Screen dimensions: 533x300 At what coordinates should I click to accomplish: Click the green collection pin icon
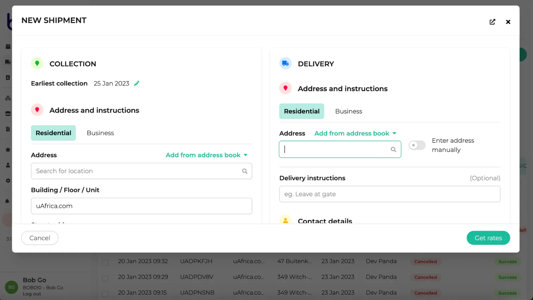[37, 63]
